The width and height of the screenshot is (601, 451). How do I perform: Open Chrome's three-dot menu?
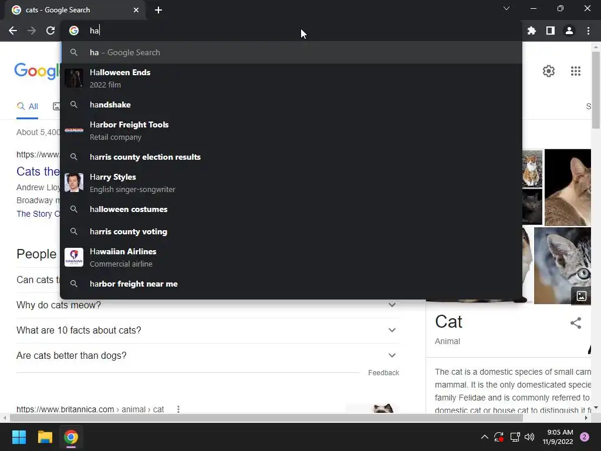[588, 31]
